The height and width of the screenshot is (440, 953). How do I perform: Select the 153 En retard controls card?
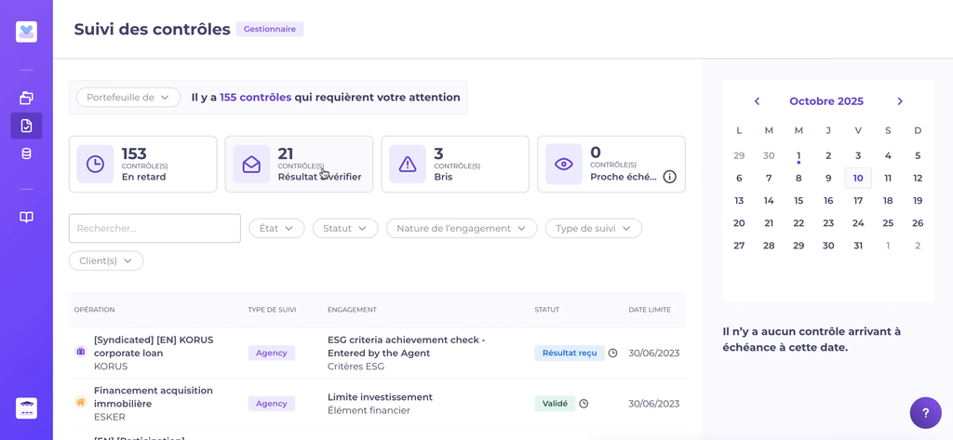pos(142,165)
